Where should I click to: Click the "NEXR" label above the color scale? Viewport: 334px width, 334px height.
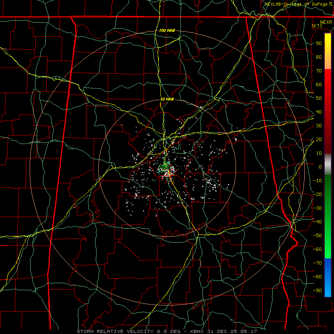tap(326, 22)
